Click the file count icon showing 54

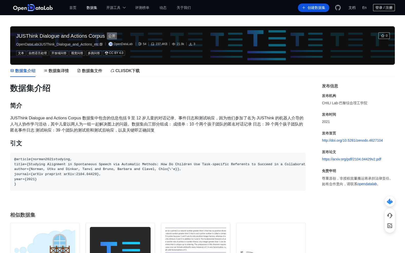pos(140,44)
